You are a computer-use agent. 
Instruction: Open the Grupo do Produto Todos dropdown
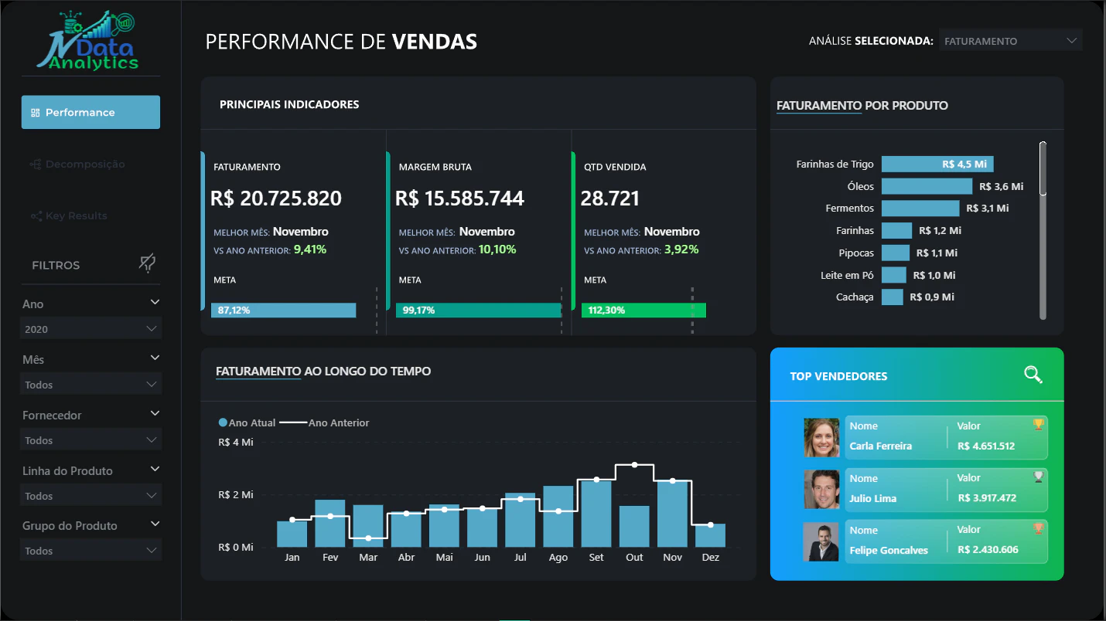(90, 551)
